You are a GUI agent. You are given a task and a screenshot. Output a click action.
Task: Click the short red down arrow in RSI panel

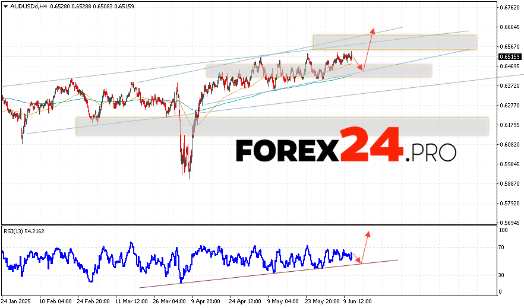(x=357, y=261)
